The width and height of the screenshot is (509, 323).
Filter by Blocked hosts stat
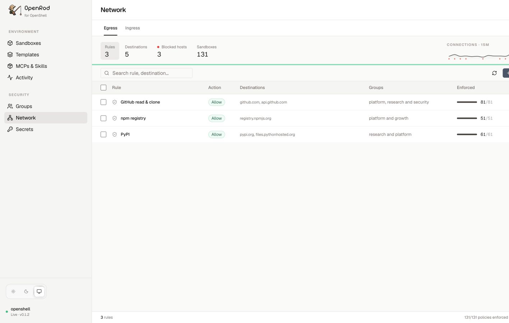tap(172, 51)
